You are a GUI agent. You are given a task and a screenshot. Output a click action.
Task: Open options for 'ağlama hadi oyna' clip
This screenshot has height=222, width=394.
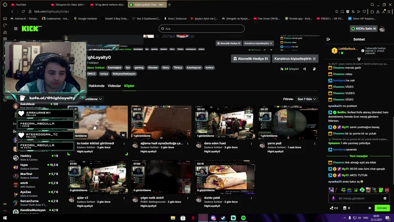tap(188, 143)
